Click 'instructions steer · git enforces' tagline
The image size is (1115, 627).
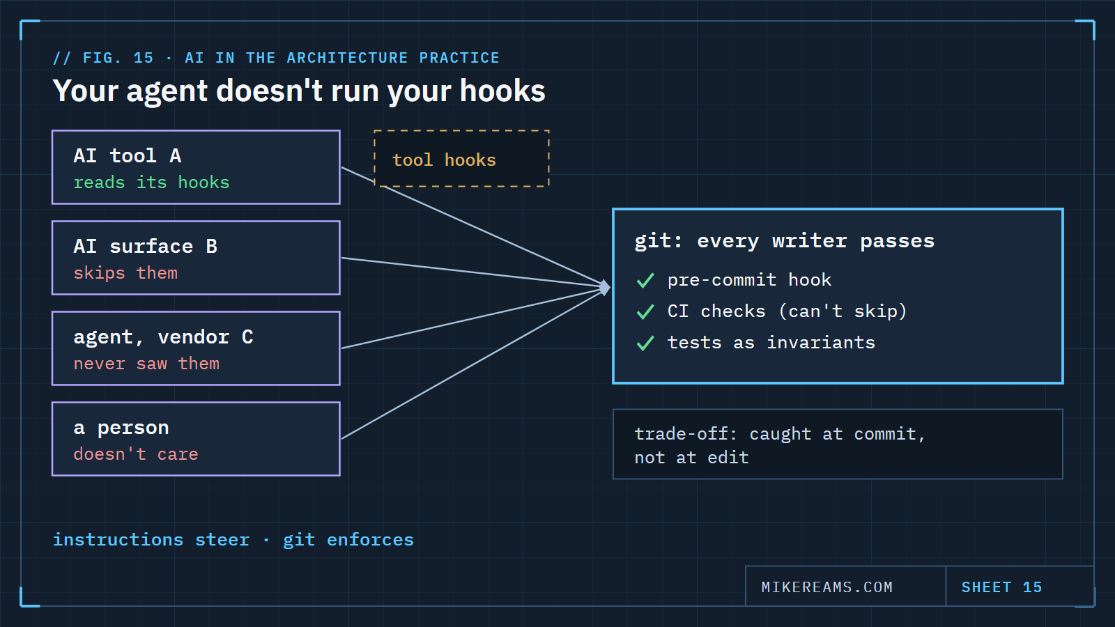233,540
